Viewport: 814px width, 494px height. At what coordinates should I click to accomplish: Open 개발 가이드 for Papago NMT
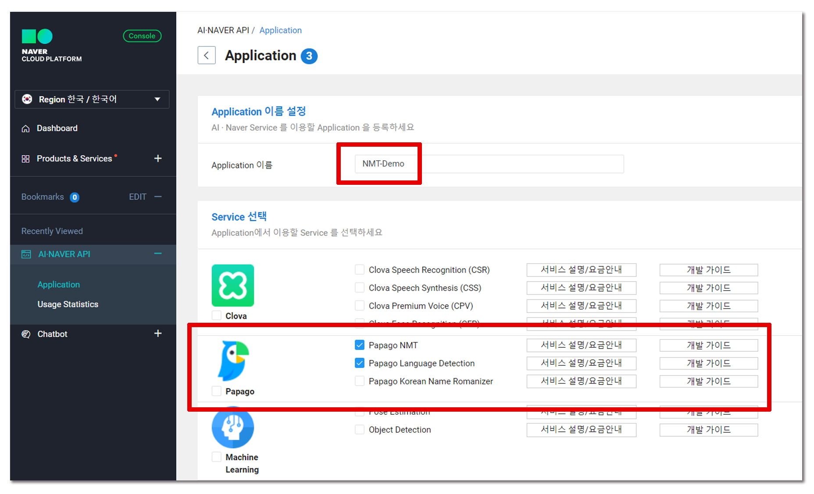click(709, 345)
